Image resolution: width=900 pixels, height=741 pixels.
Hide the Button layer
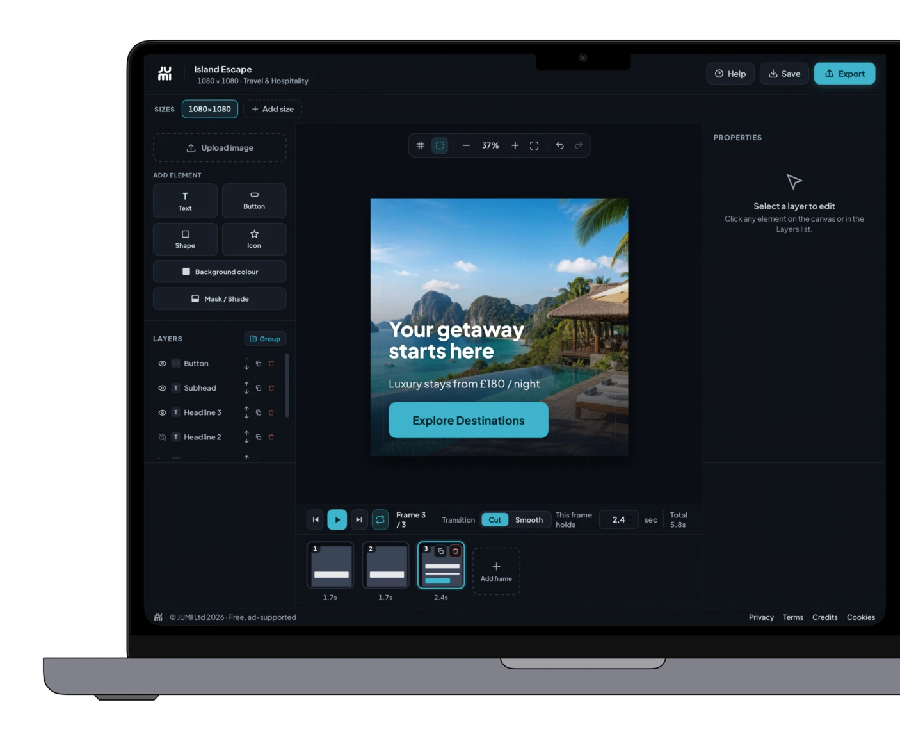162,364
